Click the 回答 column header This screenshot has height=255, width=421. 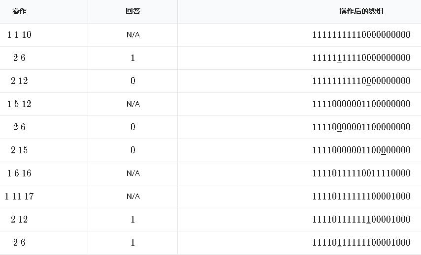point(133,11)
